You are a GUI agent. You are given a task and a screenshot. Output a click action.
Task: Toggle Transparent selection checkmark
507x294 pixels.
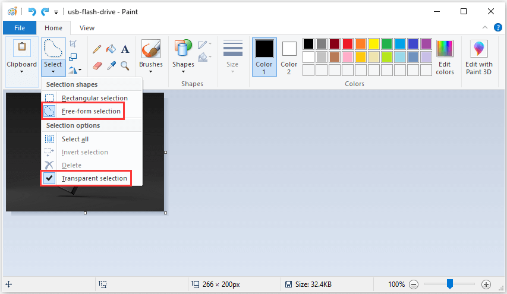(86, 178)
